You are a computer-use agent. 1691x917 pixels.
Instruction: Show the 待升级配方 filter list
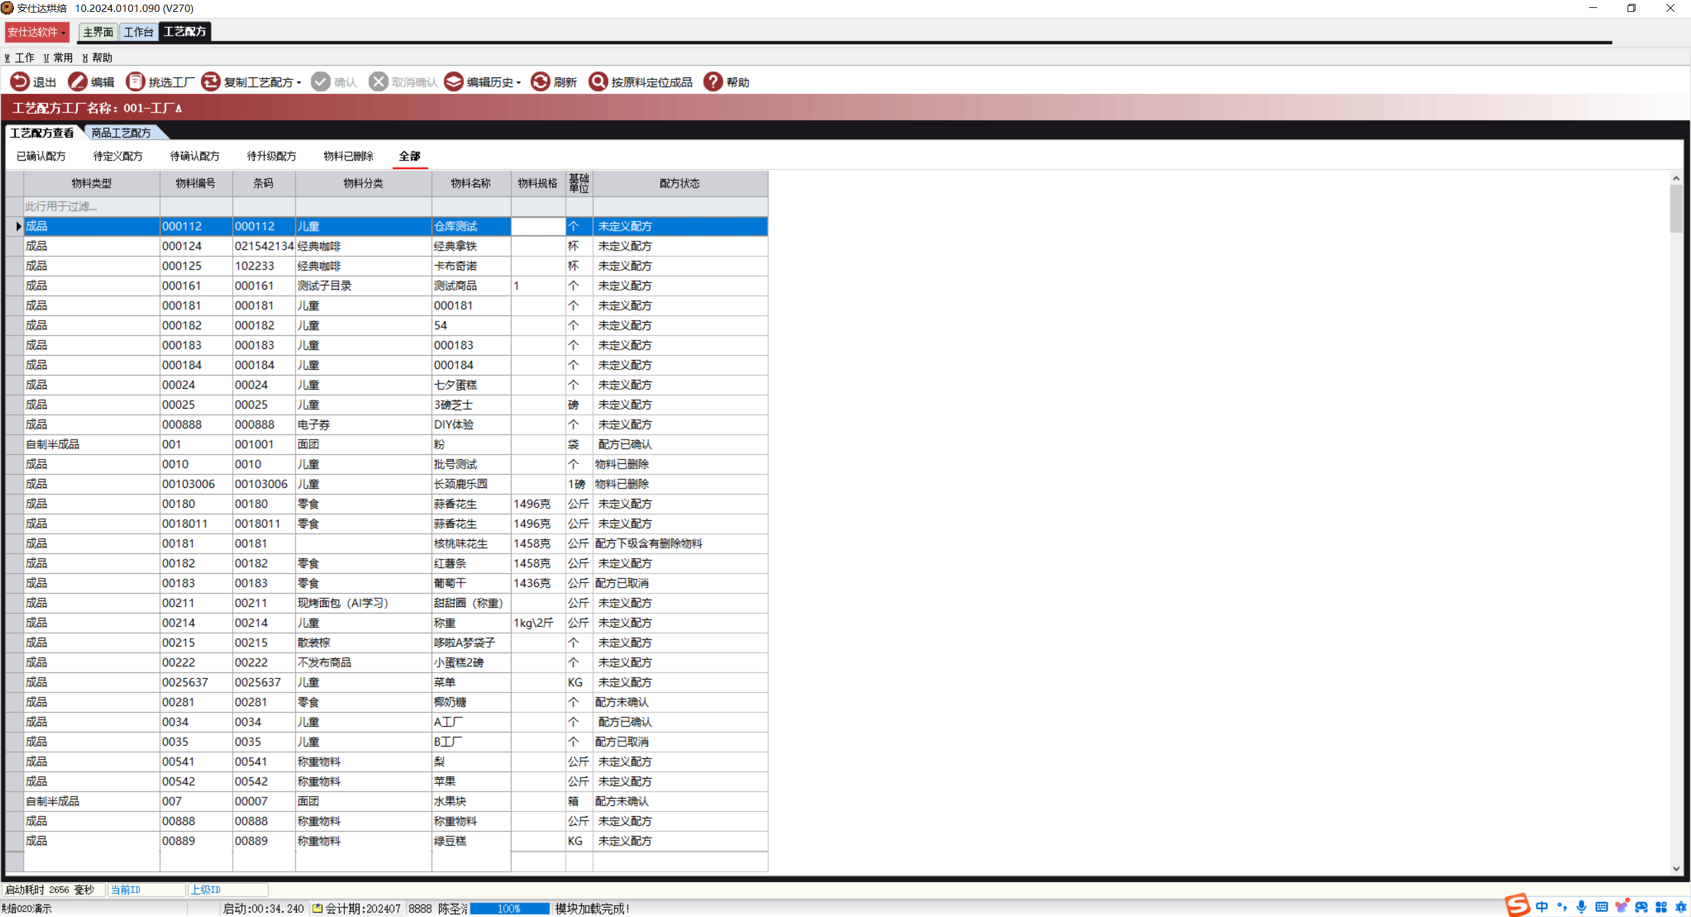coord(271,156)
